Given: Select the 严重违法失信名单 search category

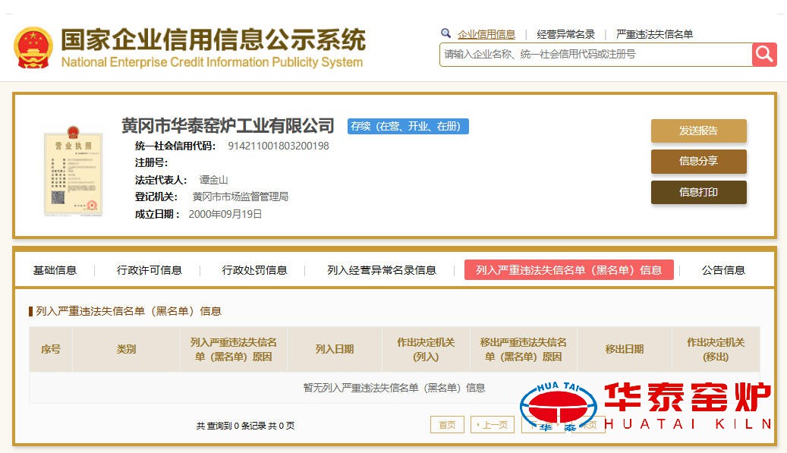Looking at the screenshot, I should (x=654, y=34).
